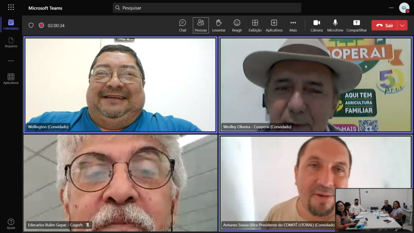Click the self-view meeting room thumbnail

(374, 210)
